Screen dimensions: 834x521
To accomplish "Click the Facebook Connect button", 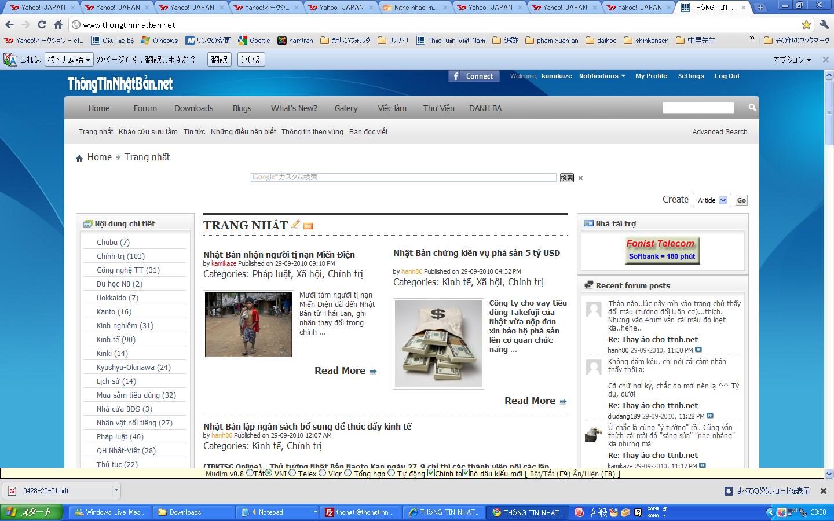I will [x=474, y=76].
